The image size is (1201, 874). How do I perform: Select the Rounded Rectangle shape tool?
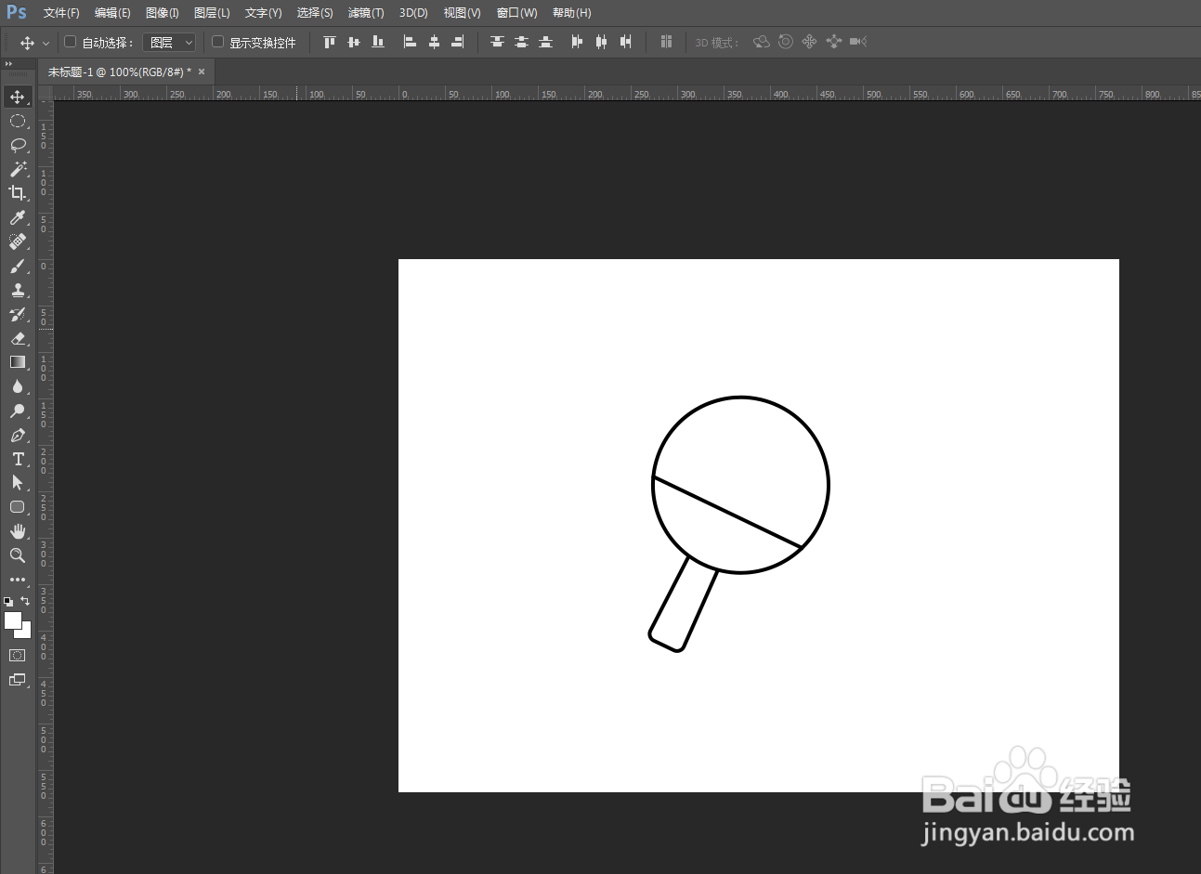tap(18, 507)
